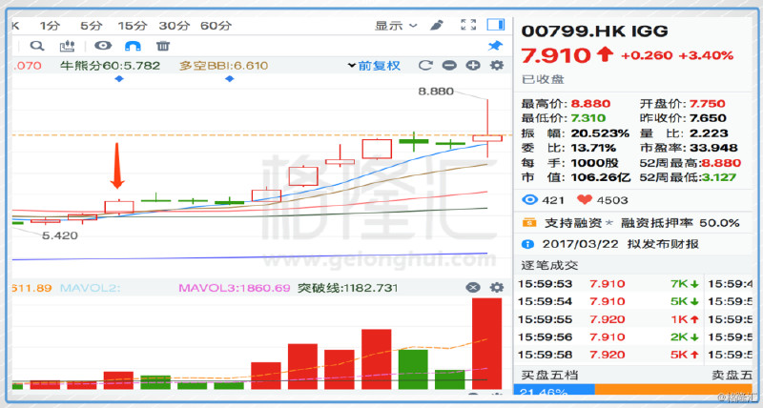Zoom in the chart with plus icon
This screenshot has height=408, width=763.
click(472, 66)
